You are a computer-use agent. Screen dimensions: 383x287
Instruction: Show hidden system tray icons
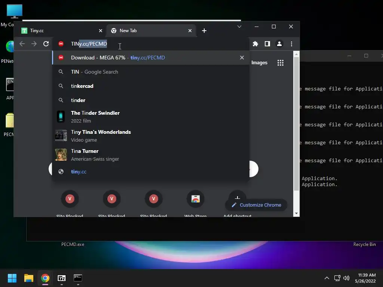point(327,278)
